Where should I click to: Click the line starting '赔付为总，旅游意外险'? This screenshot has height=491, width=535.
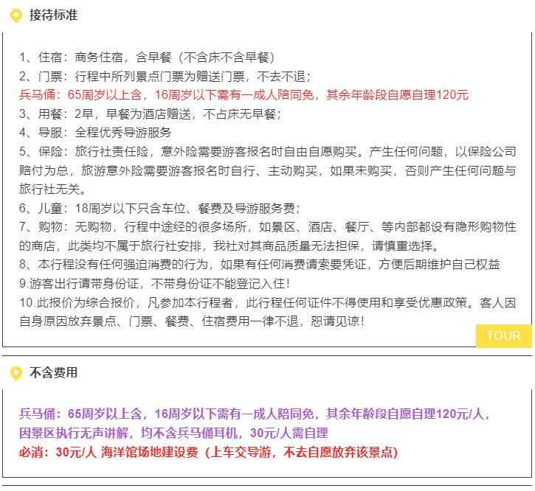[x=267, y=170]
